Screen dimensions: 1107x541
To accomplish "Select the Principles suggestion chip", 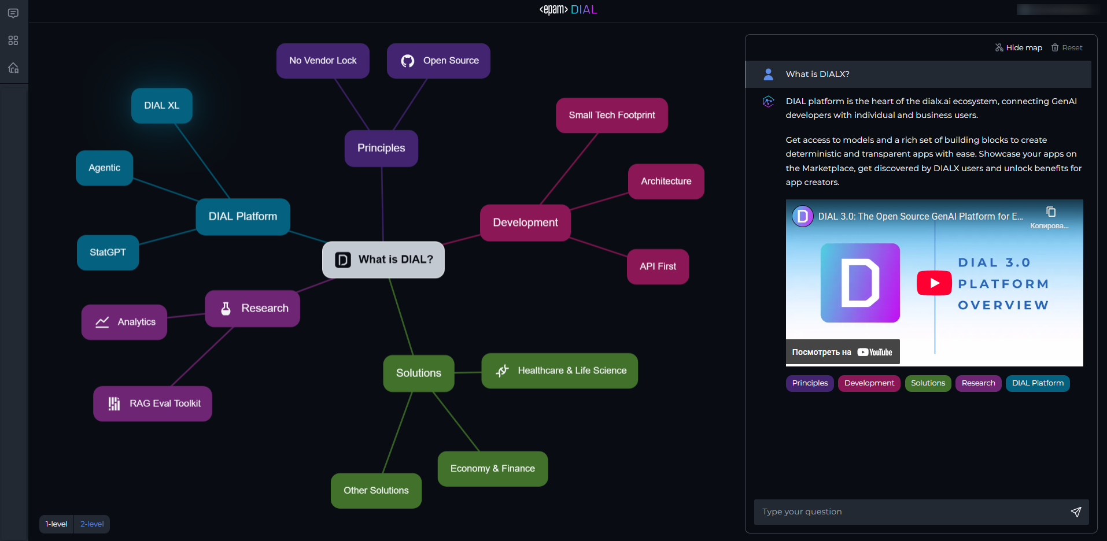I will click(809, 383).
